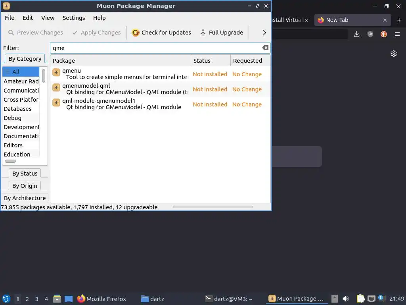Switch to virtual desktop 3
Screen dimensions: 406x305
point(37,299)
